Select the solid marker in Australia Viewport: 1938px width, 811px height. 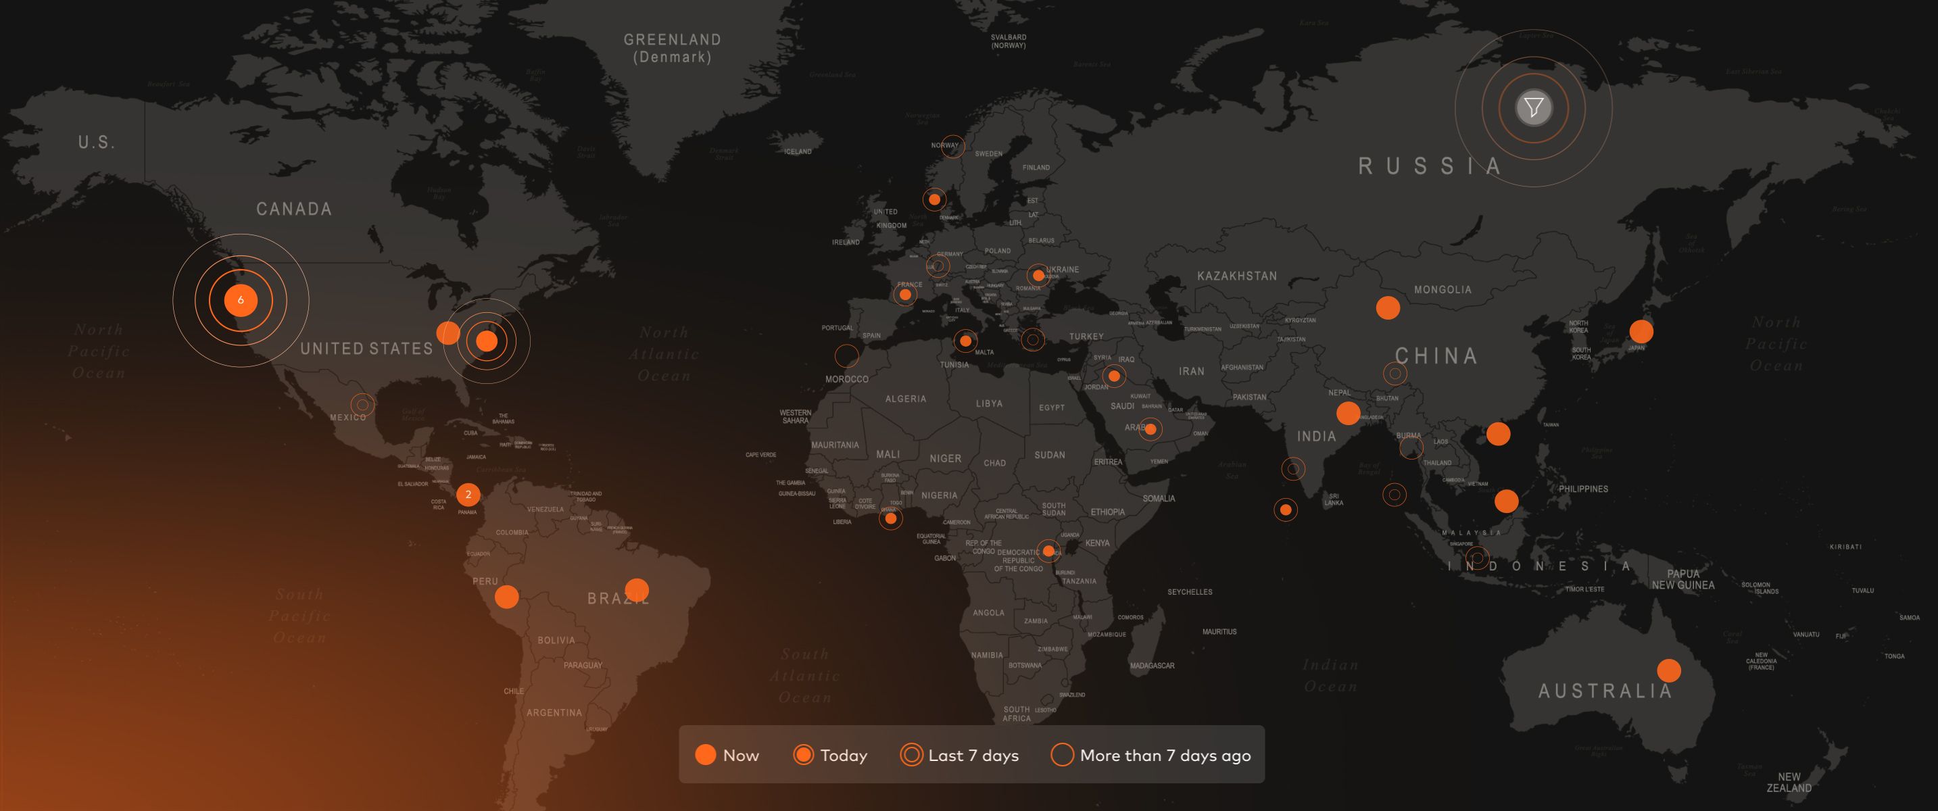1669,670
